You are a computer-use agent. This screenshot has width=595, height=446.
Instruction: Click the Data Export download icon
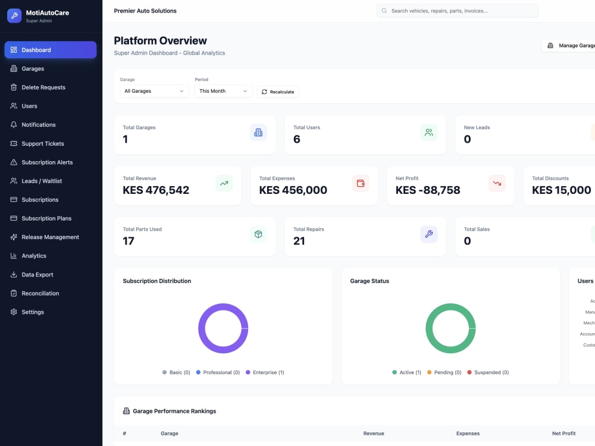tap(14, 275)
